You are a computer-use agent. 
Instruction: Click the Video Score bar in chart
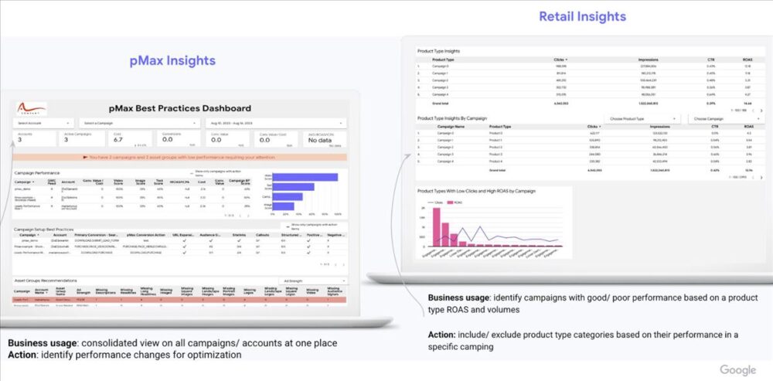[x=305, y=177]
